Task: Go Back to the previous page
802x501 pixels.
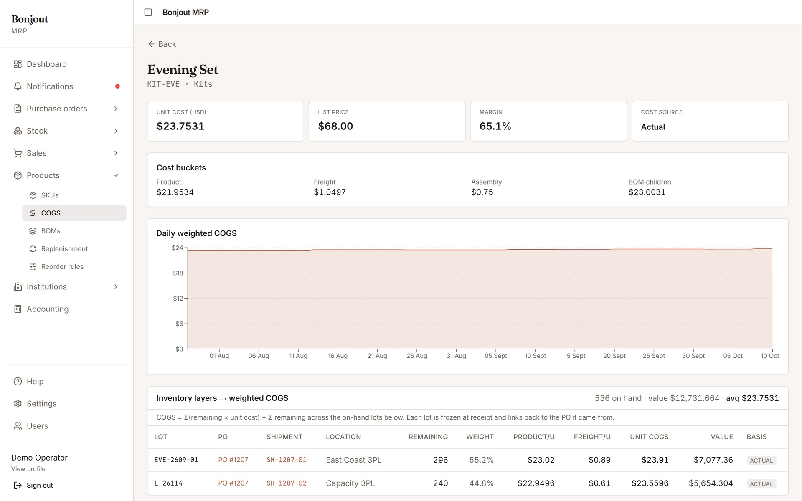Action: point(162,44)
